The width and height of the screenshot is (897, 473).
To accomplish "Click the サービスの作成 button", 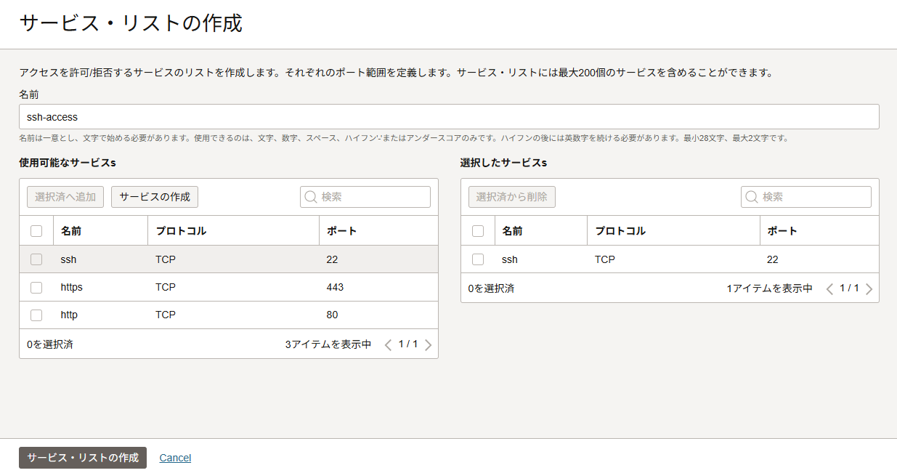I will click(155, 197).
